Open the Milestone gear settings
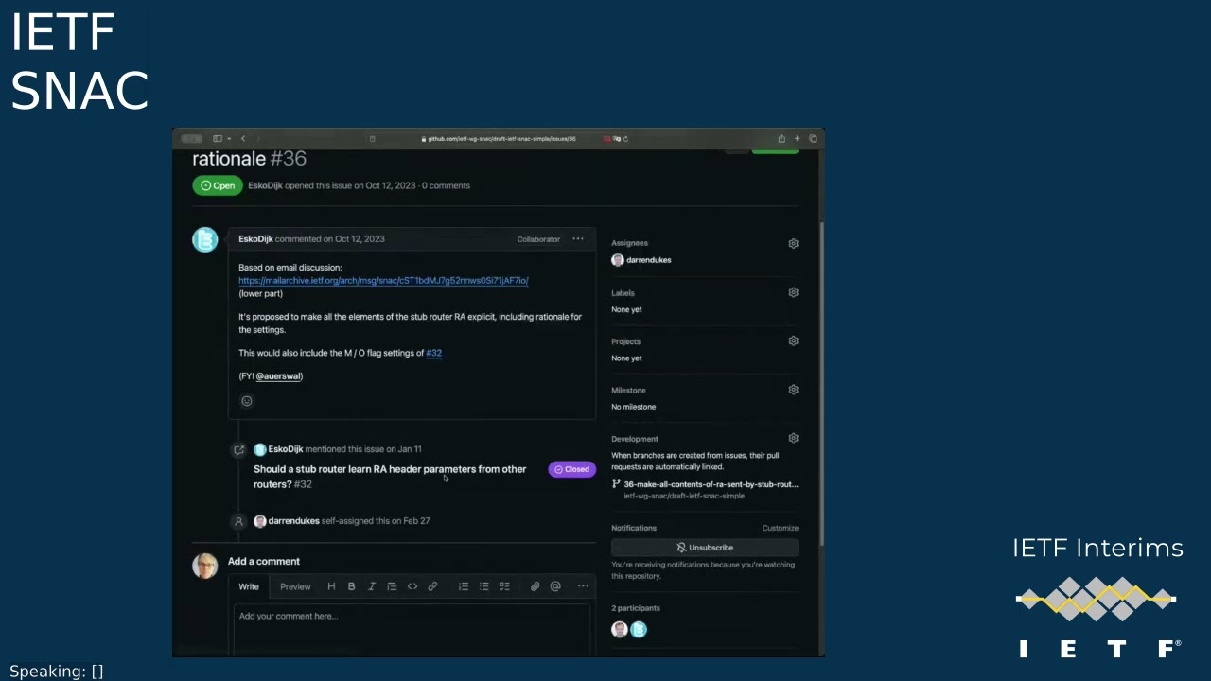The width and height of the screenshot is (1211, 681). click(794, 390)
